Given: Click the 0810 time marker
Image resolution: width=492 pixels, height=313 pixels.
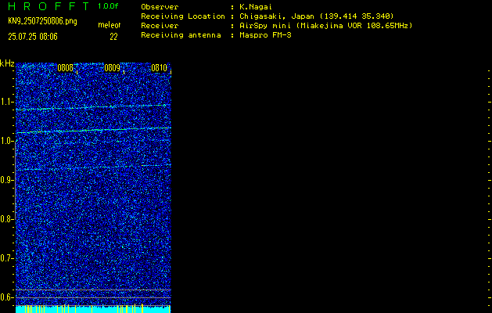Looking at the screenshot, I should pos(159,68).
